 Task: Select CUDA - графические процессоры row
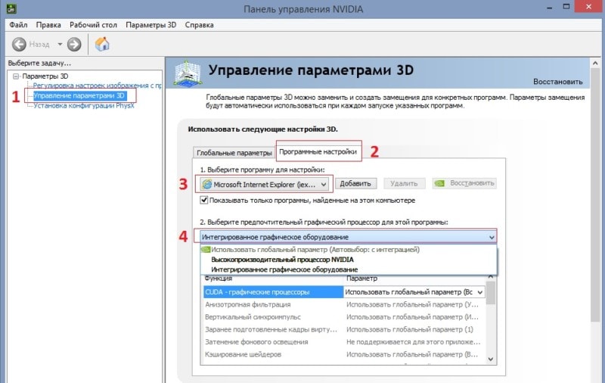click(x=273, y=292)
